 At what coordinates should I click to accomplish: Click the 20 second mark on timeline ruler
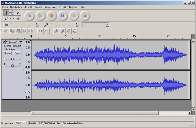[x=168, y=36]
